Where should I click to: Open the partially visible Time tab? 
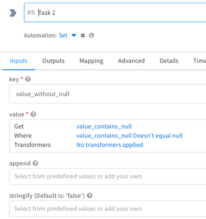(199, 61)
